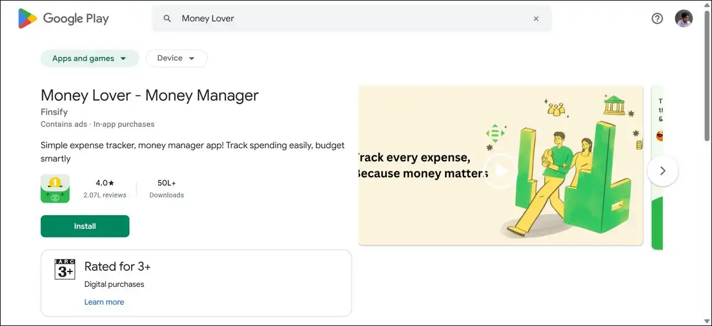Click the search box with Money Lover
The width and height of the screenshot is (712, 326).
tap(352, 18)
